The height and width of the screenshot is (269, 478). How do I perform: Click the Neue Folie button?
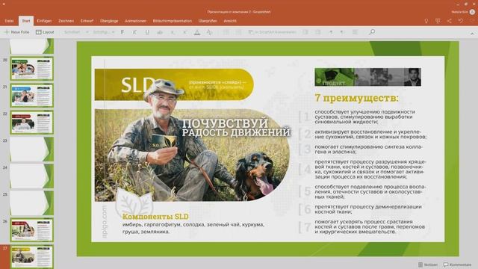tap(16, 32)
